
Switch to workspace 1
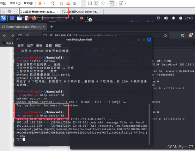click(x=52, y=18)
